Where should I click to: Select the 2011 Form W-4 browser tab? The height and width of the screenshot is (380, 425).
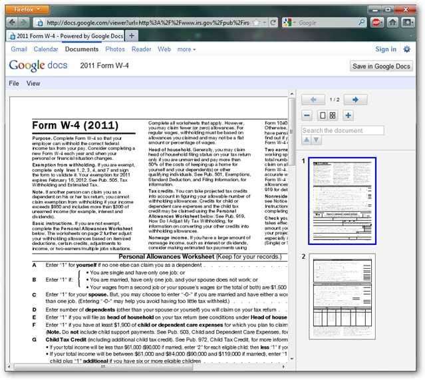(x=65, y=36)
